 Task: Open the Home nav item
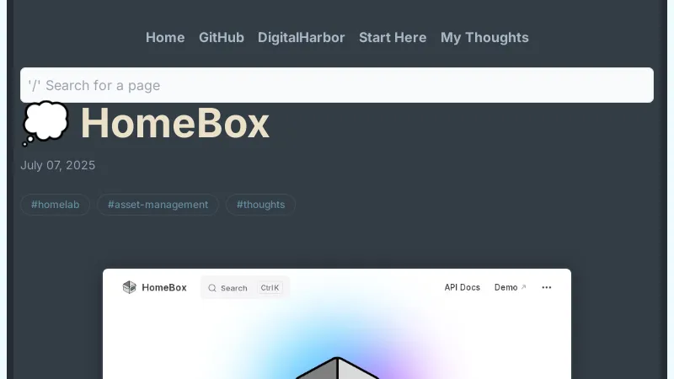pos(165,37)
